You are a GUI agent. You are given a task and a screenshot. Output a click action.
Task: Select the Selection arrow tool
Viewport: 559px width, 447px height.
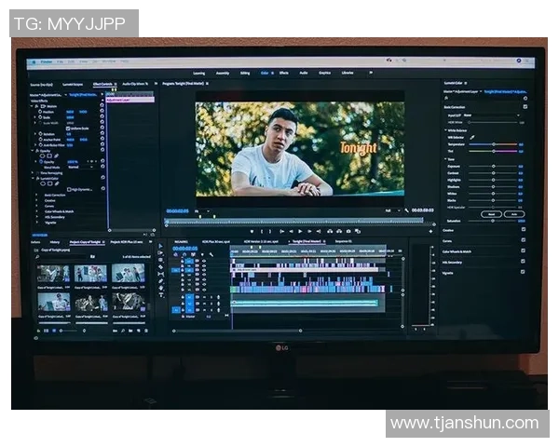click(161, 248)
